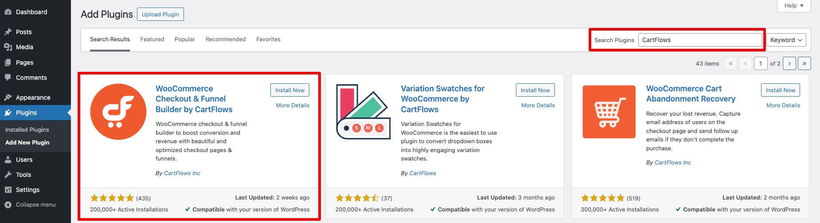Click 'Last Updated: 2 months ago' text
The image size is (820, 223).
761,198
